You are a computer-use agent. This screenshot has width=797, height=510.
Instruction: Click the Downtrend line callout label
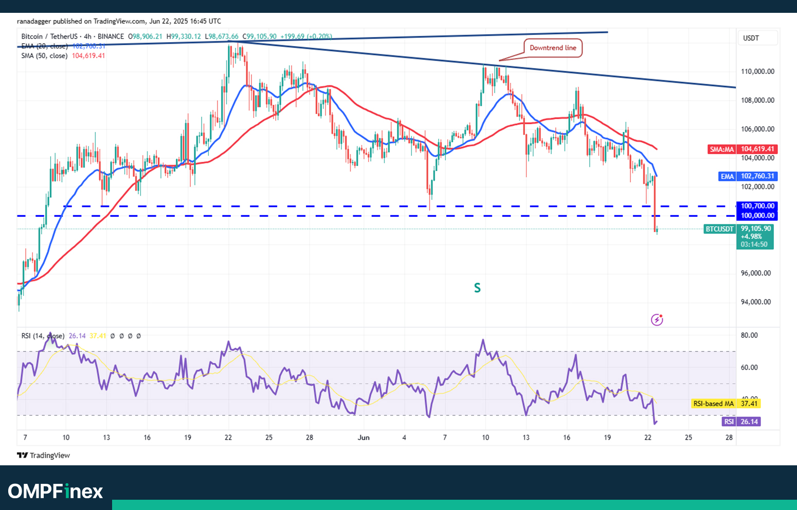tap(553, 48)
